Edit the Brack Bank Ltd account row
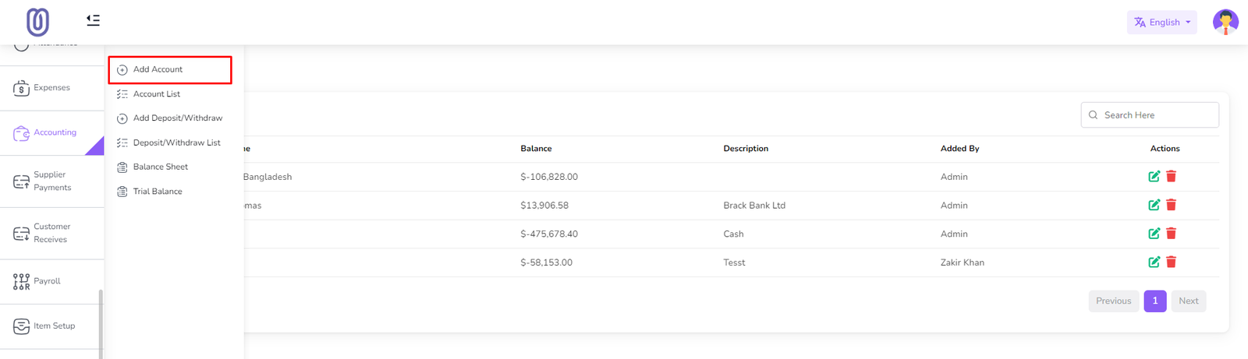This screenshot has width=1248, height=359. click(x=1154, y=206)
